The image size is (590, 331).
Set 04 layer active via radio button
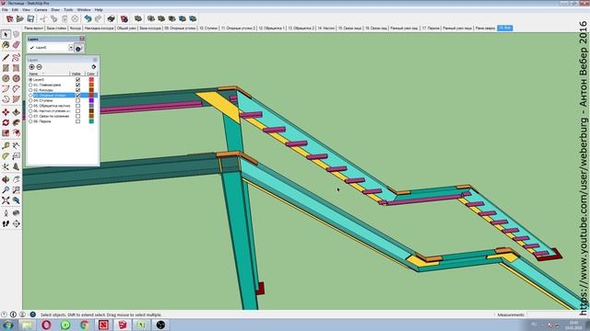30,100
